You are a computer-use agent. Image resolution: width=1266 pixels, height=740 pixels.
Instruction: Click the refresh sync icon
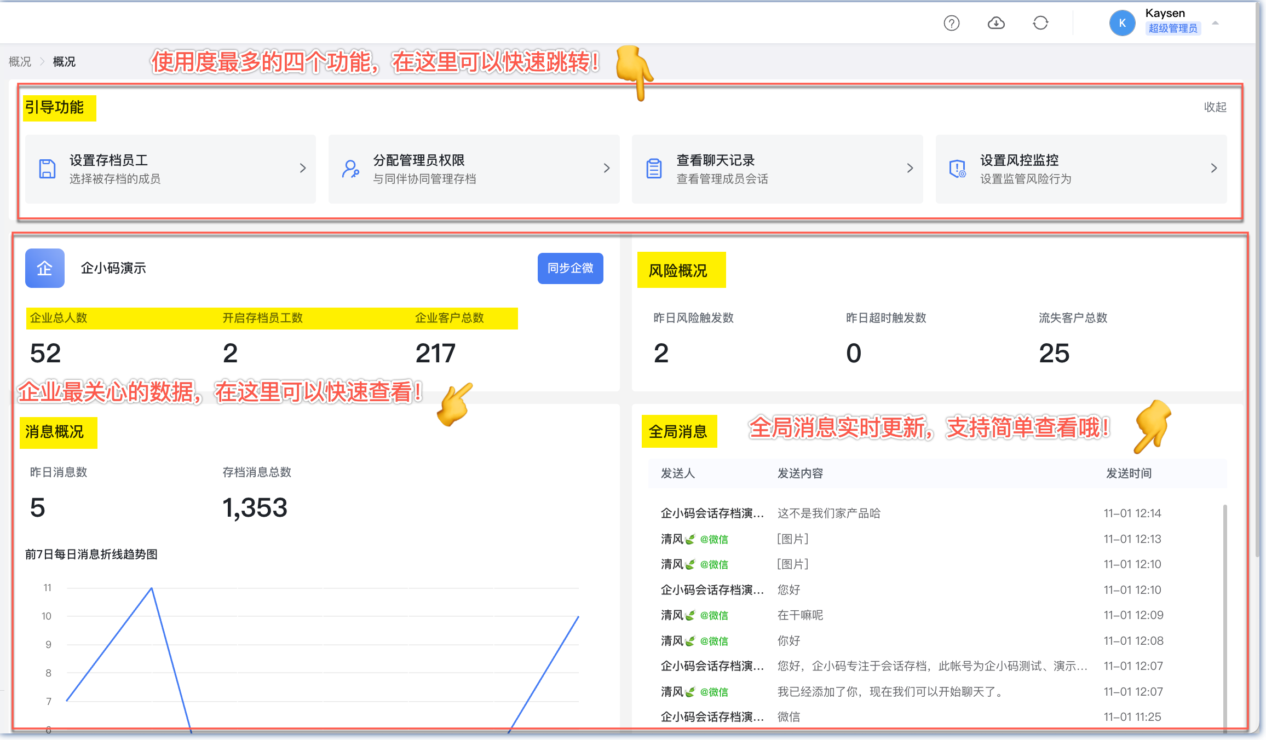click(1040, 23)
